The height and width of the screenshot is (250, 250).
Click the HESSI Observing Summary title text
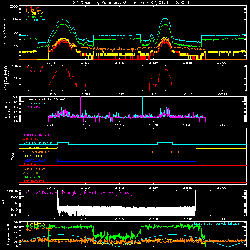pos(132,3)
